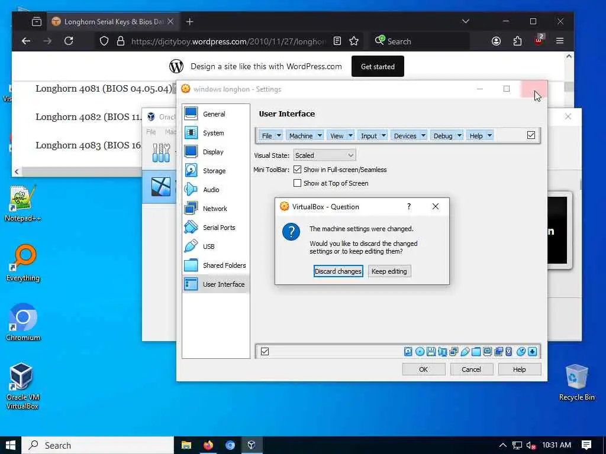Click the mouse integration status indicator
Viewport: 606px width, 454px height.
pyautogui.click(x=521, y=351)
